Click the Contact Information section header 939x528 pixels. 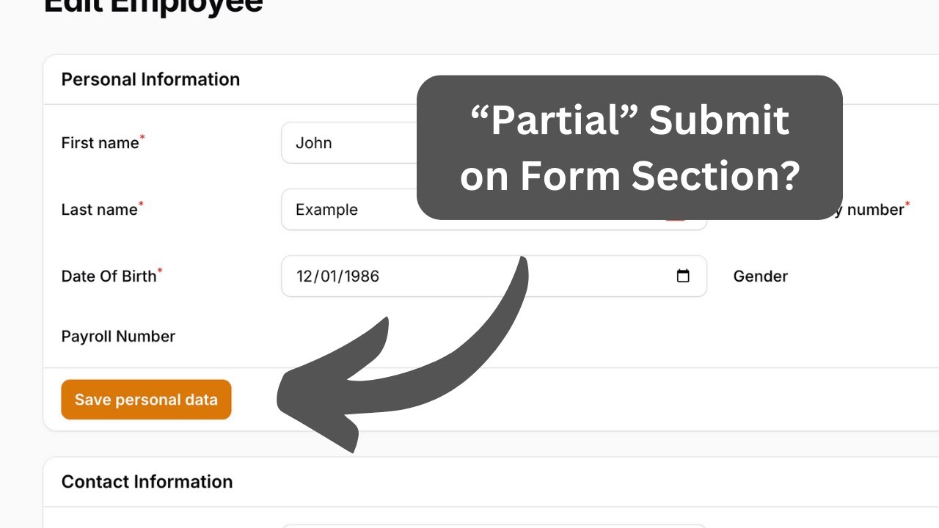147,482
